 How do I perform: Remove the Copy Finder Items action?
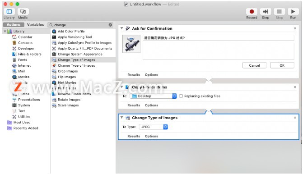[295, 87]
